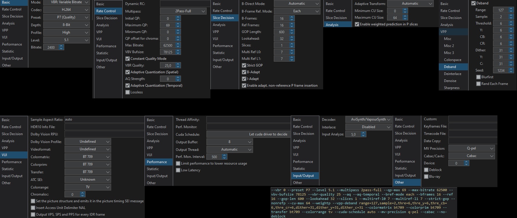
Task: Click the HDR10 Info File field
Action: [104, 127]
